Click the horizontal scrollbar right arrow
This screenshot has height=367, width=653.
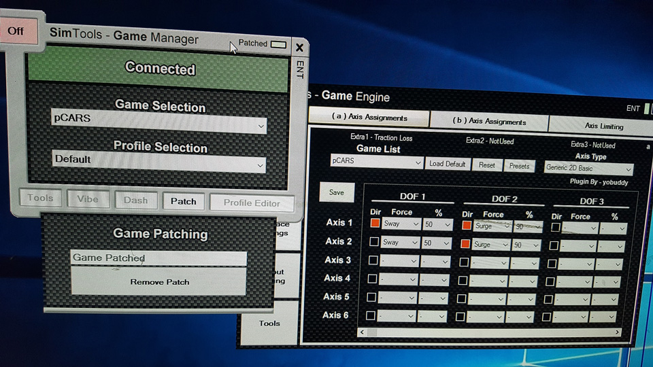click(617, 332)
